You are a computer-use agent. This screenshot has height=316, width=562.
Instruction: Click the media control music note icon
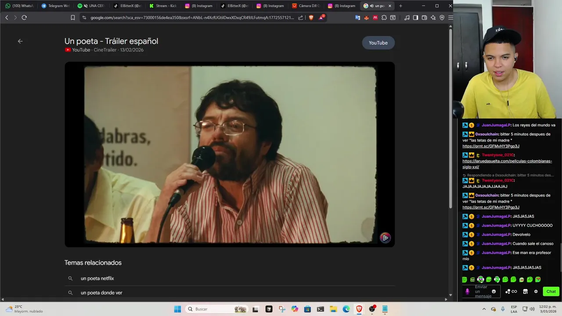point(407,18)
